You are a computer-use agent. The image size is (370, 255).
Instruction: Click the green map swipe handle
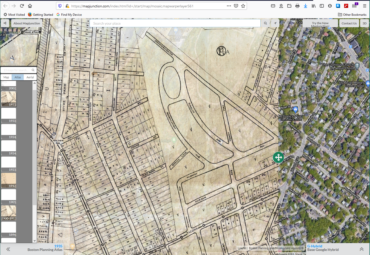[278, 157]
